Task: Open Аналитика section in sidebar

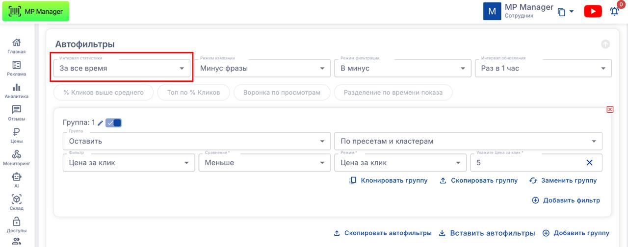Action: (x=17, y=91)
